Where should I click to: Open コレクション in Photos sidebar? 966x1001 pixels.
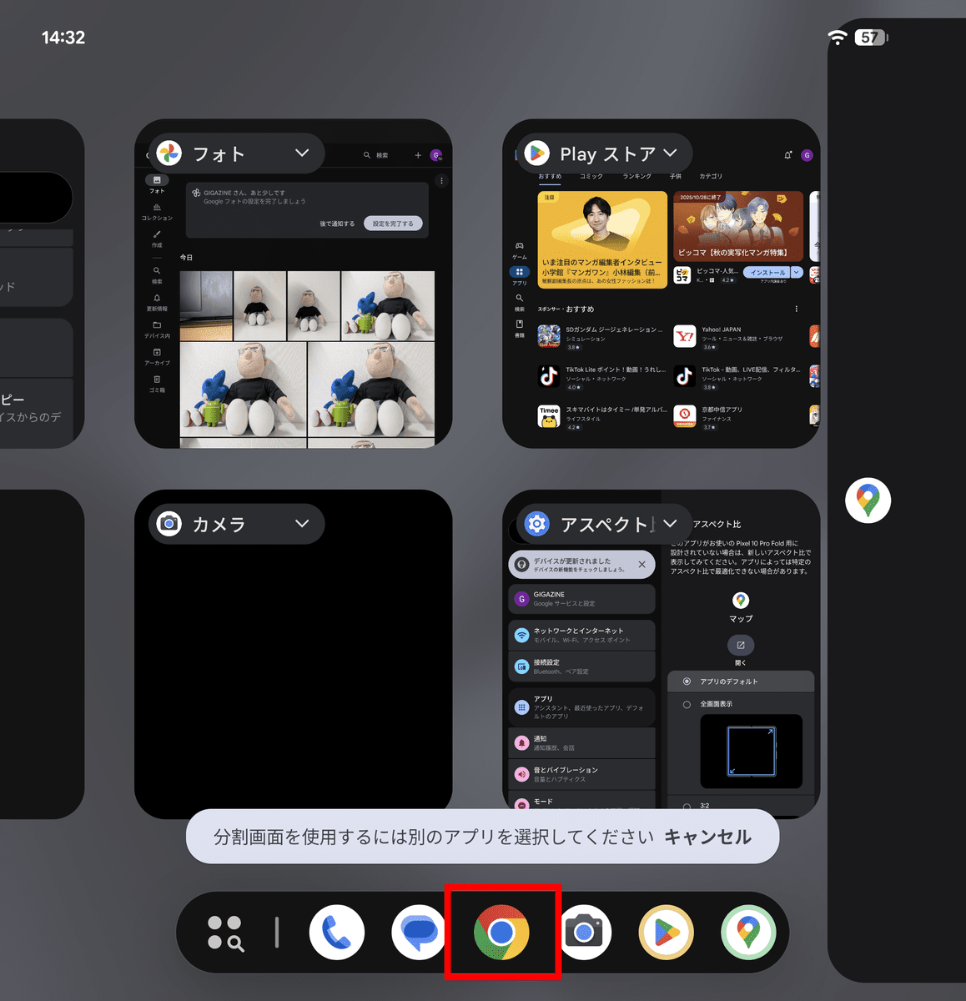click(157, 211)
